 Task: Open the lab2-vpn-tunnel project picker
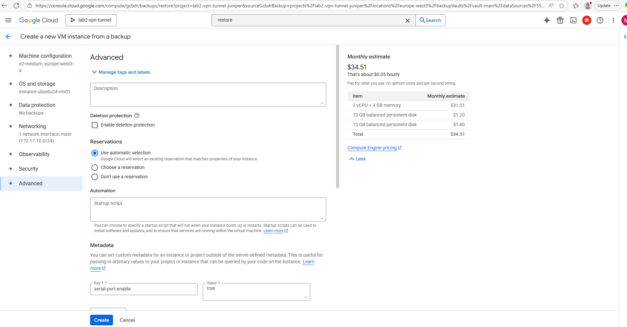[91, 20]
